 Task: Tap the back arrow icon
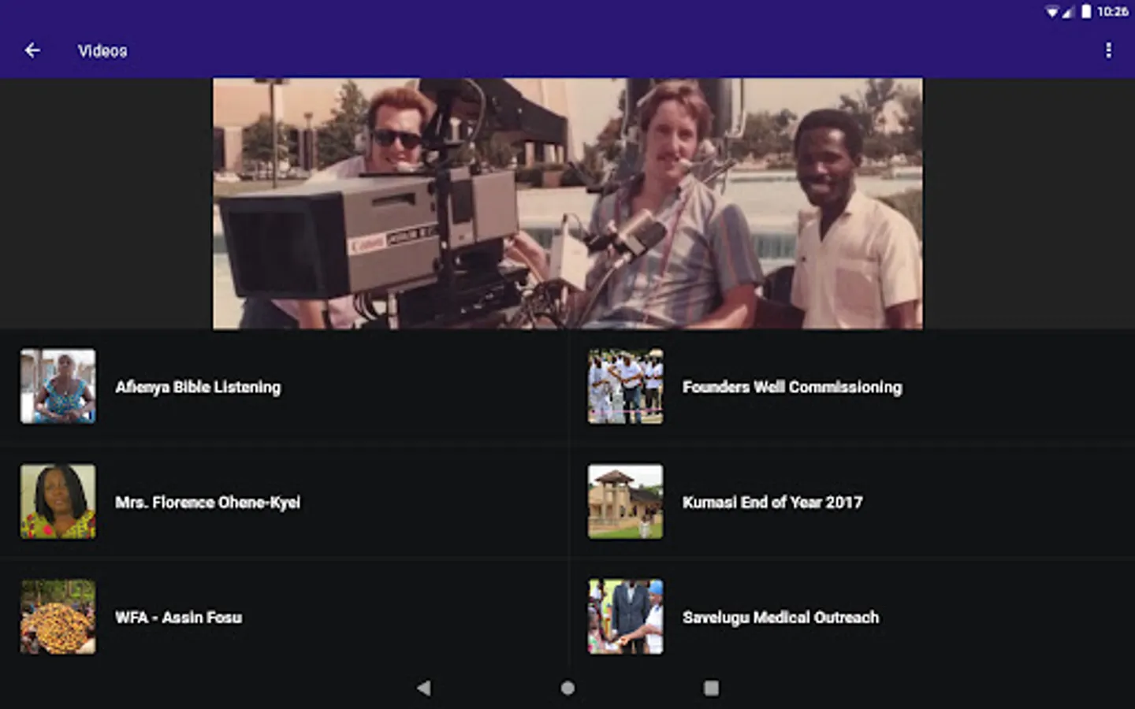(32, 50)
